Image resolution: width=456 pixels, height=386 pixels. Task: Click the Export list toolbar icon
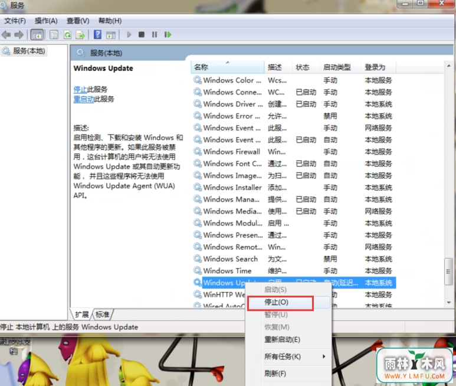81,35
